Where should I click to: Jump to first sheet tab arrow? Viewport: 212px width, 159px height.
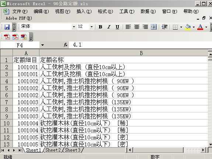click(3, 150)
